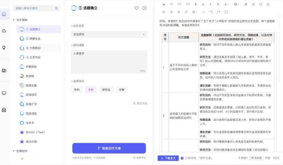Screen dimensions: 283x165
Task: Click the template keyword search field
Action: click(x=35, y=8)
